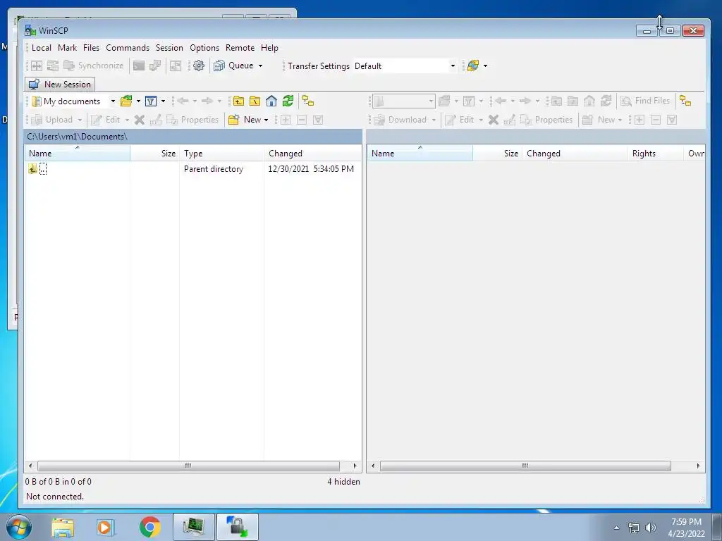Expand the Download dropdown arrow

coord(434,120)
